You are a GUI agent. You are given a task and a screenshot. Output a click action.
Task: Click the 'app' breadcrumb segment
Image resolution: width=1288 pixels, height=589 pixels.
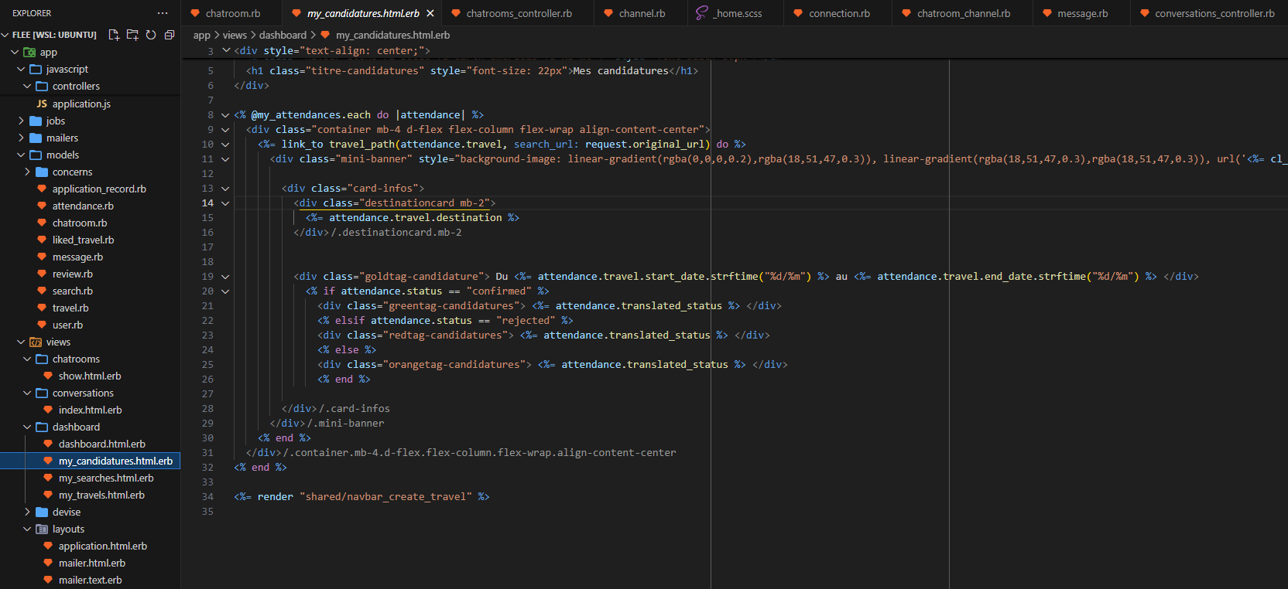(201, 35)
